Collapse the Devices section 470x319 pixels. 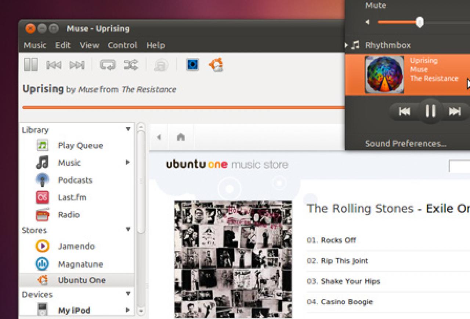coord(128,294)
